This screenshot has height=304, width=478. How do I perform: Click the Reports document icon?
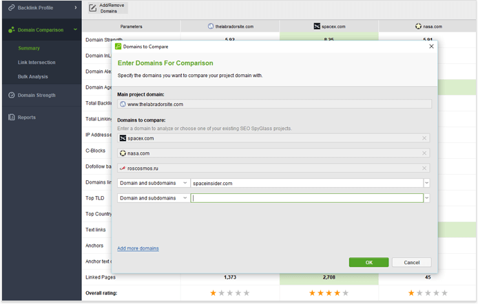pyautogui.click(x=11, y=117)
